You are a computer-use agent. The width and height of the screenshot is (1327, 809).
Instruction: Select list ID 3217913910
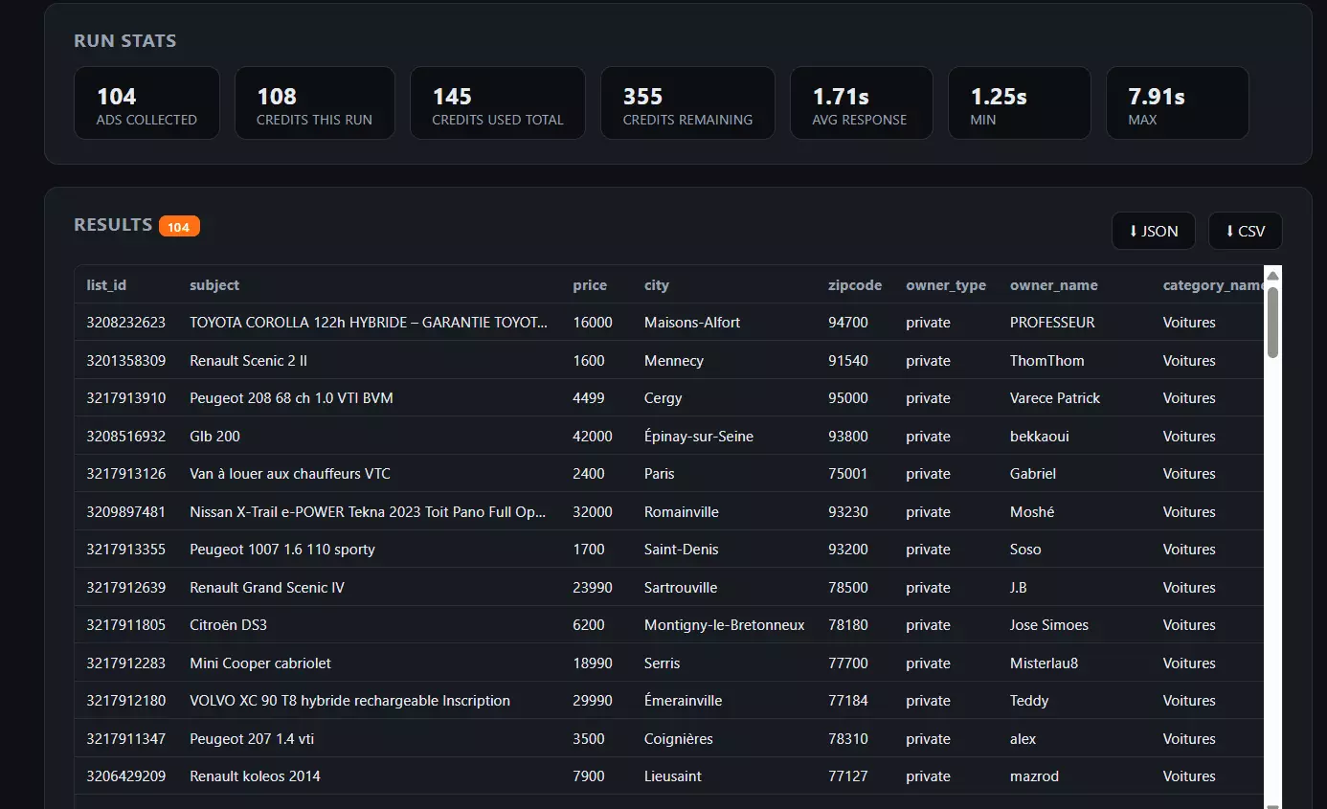click(125, 398)
